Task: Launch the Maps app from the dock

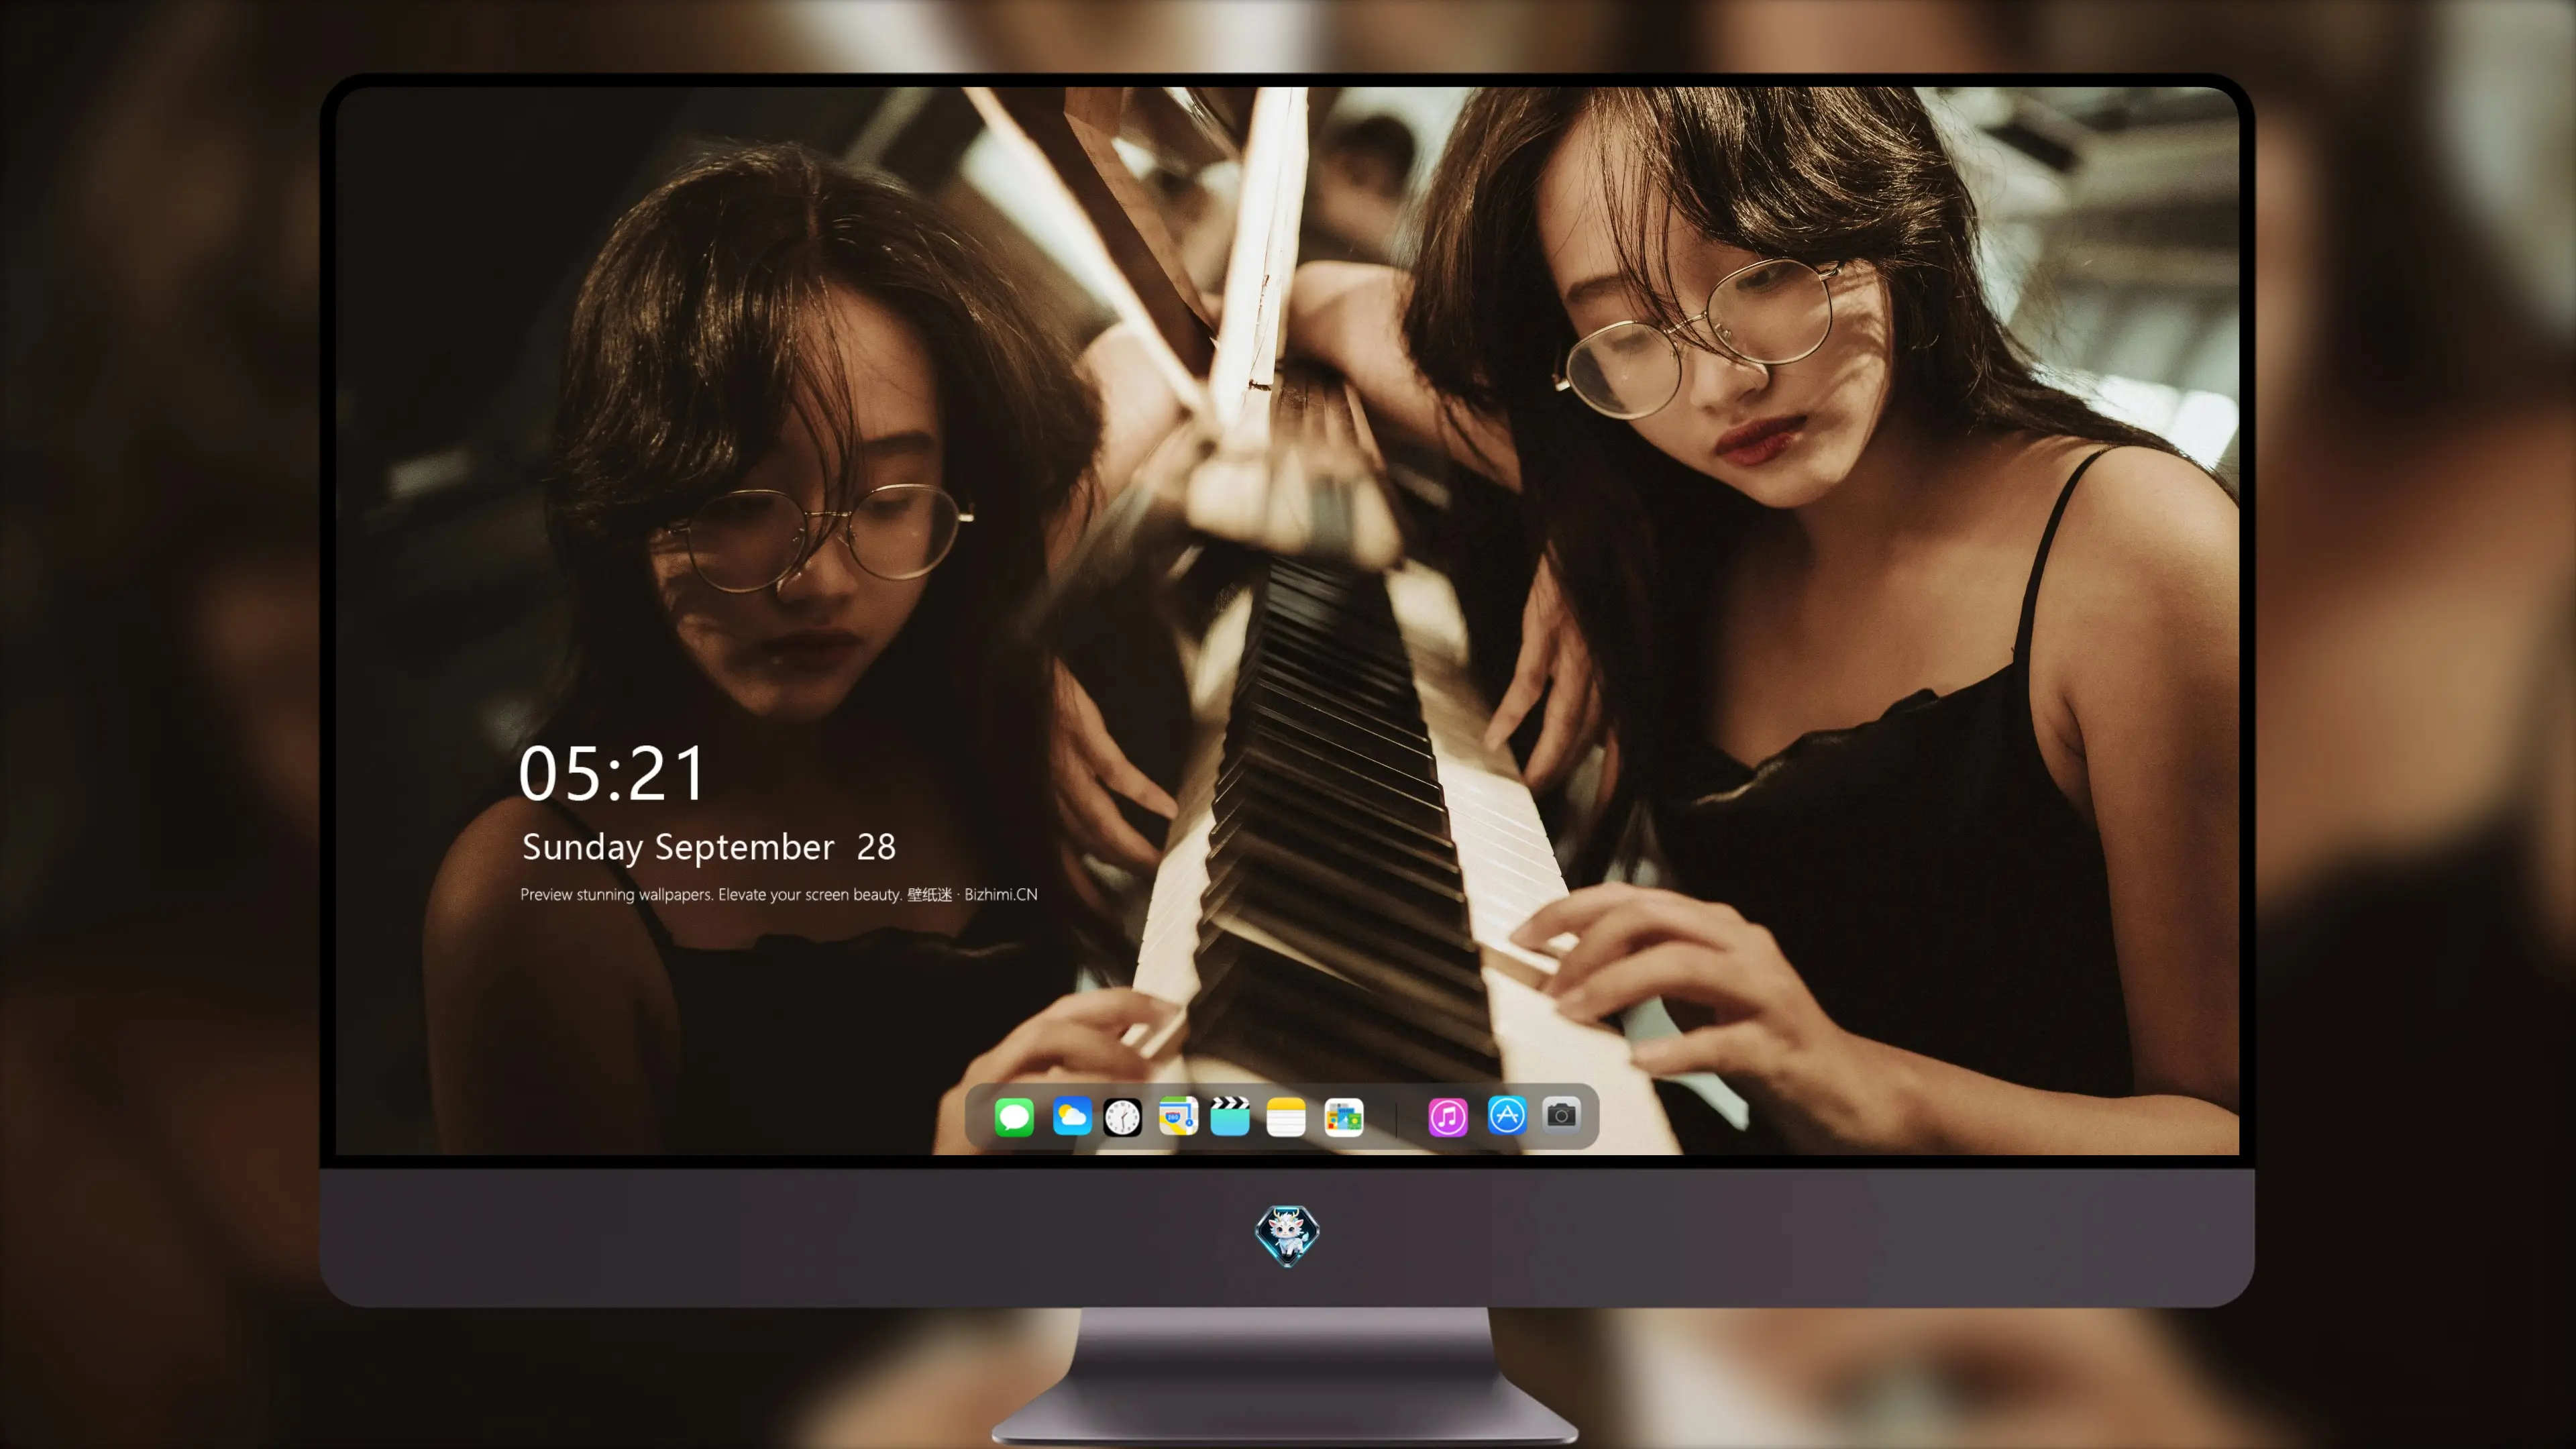Action: point(1178,1117)
